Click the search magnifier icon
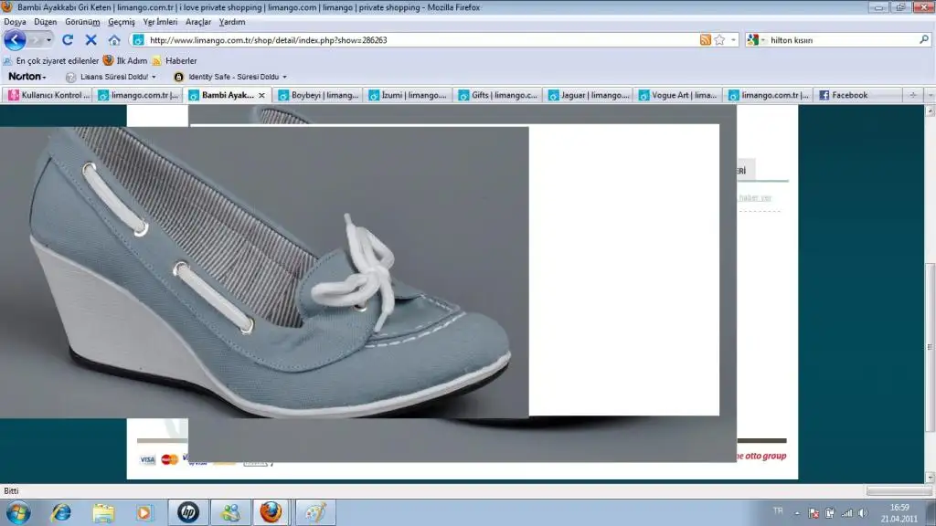The height and width of the screenshot is (526, 936). 923,40
